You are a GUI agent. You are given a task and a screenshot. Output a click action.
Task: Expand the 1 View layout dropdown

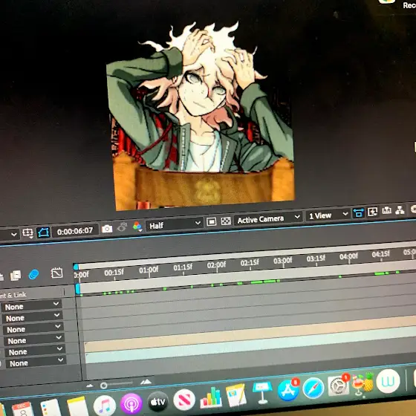(328, 215)
